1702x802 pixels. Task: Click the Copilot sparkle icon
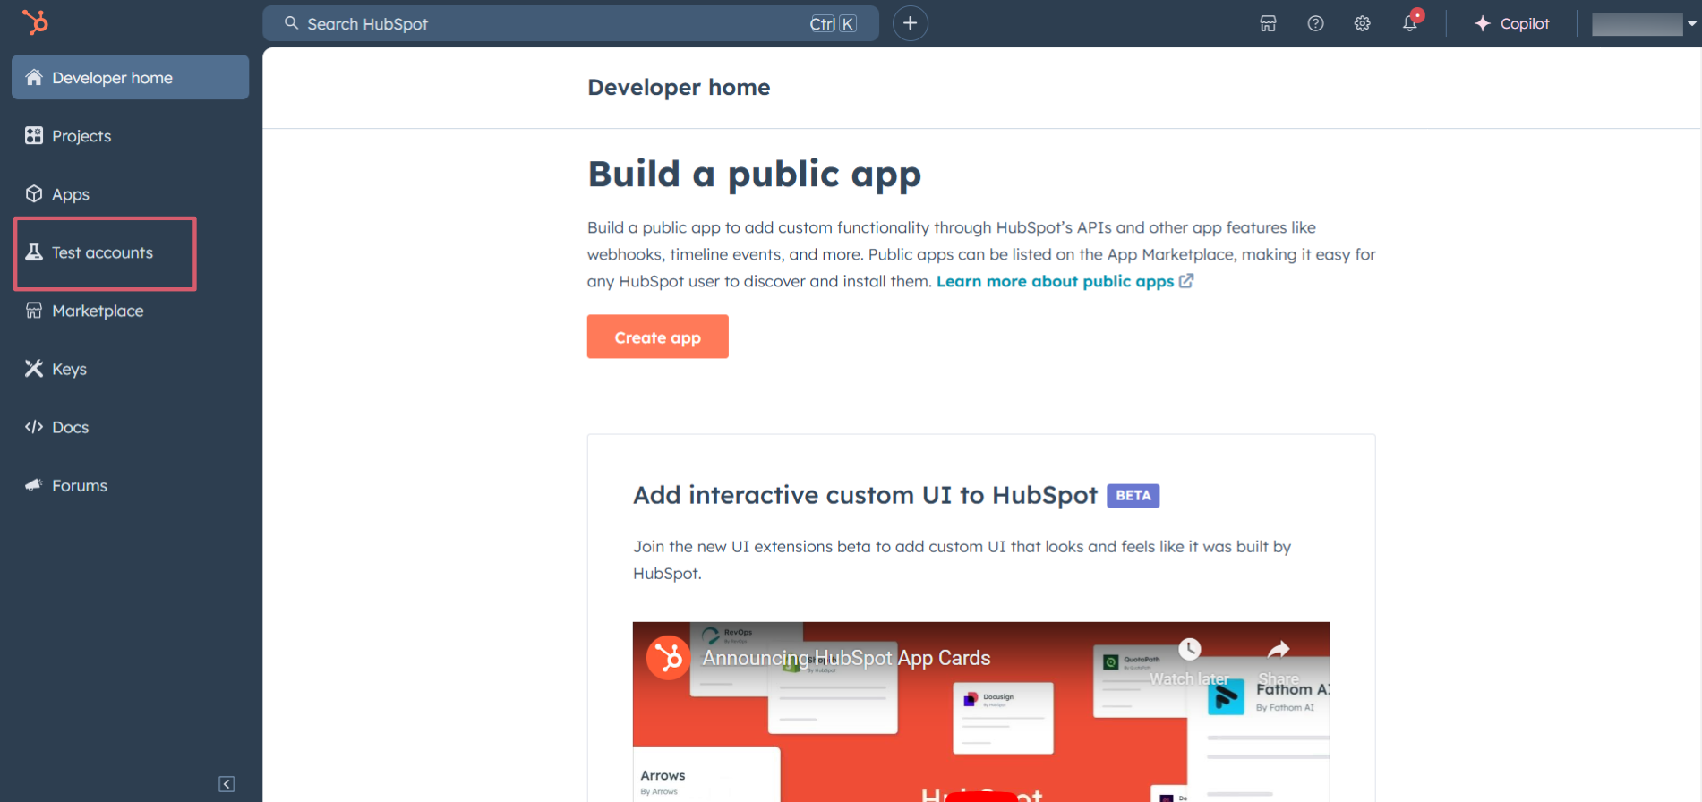pyautogui.click(x=1483, y=23)
